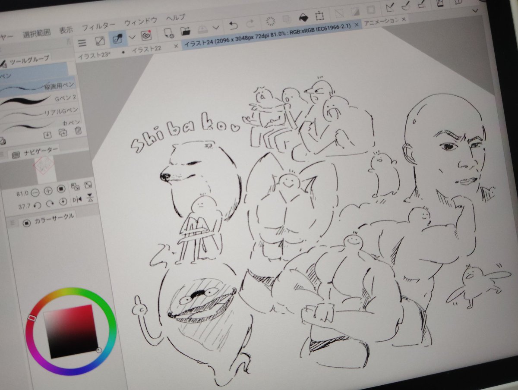The width and height of the screenshot is (518, 390).
Task: Click the duplicate sub tool icon
Action: coord(63,132)
